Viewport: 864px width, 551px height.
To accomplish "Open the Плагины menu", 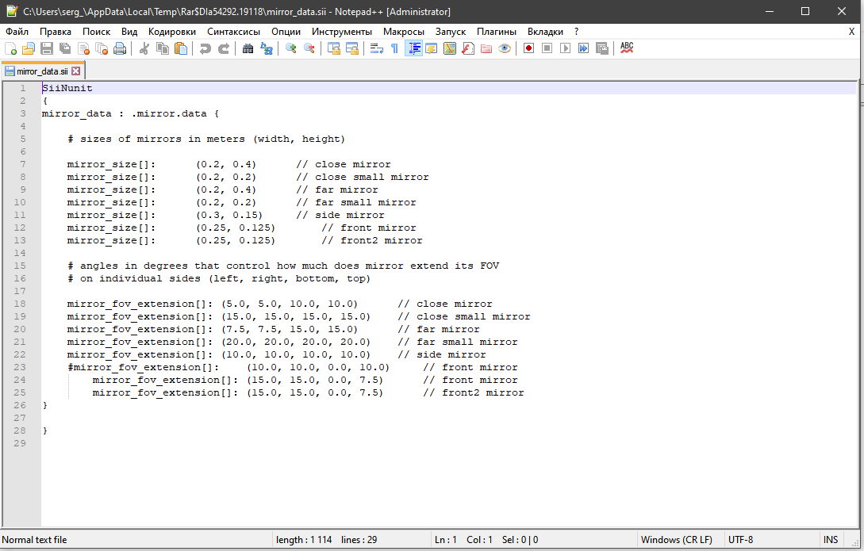I will coord(497,32).
